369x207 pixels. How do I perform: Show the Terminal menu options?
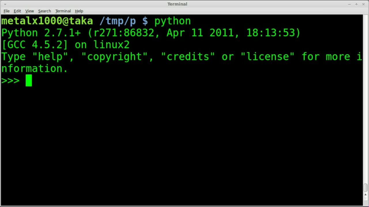click(x=63, y=11)
